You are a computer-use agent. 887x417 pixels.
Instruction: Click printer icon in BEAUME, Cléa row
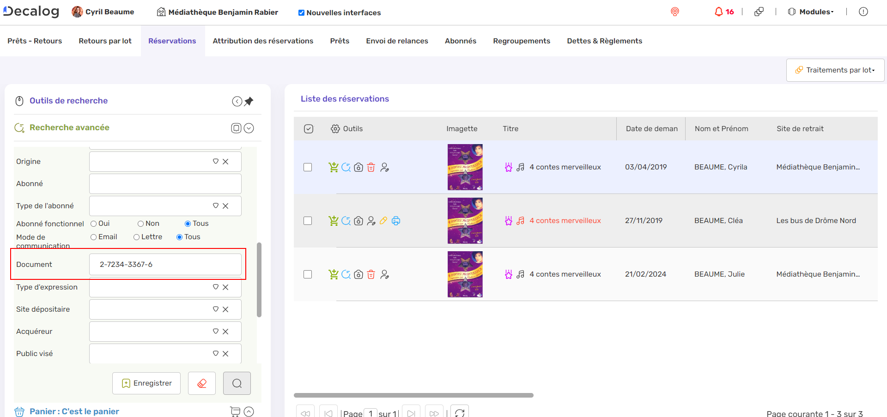(396, 221)
